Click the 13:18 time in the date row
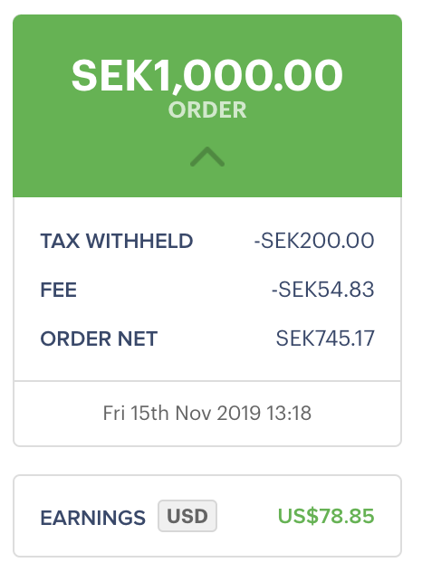This screenshot has width=422, height=572. 288,413
